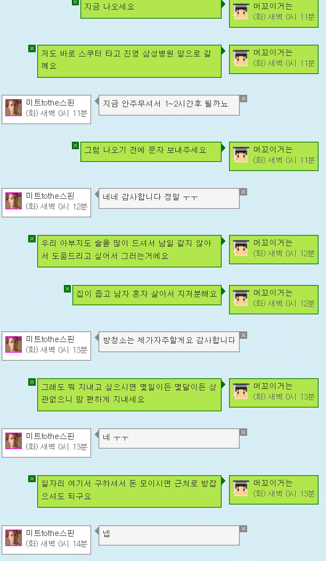Remove the '지금 안주무셔서 1~2시간후' message with its X icon
Screen dimensions: 326x561
243,99
